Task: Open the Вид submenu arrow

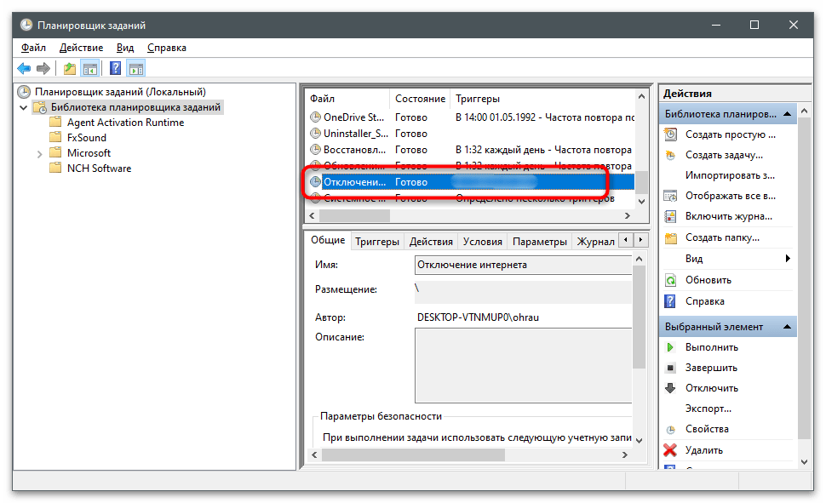Action: [788, 258]
